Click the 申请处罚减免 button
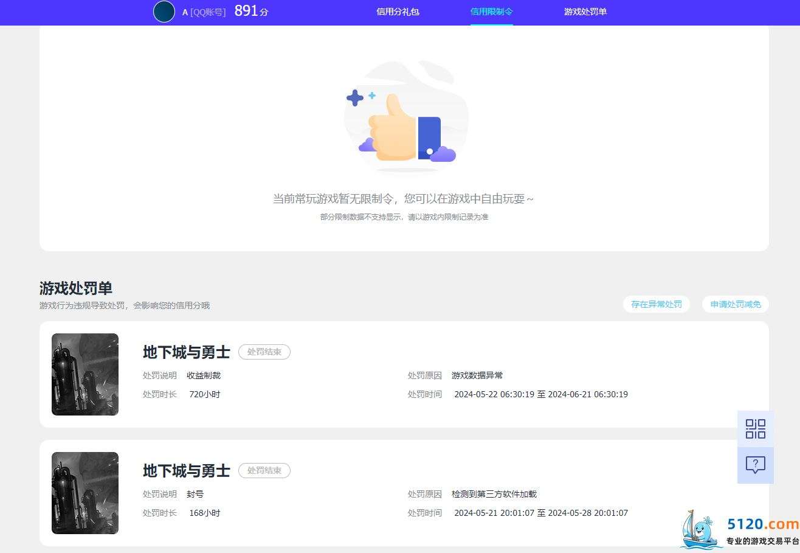Image resolution: width=800 pixels, height=553 pixels. click(736, 304)
